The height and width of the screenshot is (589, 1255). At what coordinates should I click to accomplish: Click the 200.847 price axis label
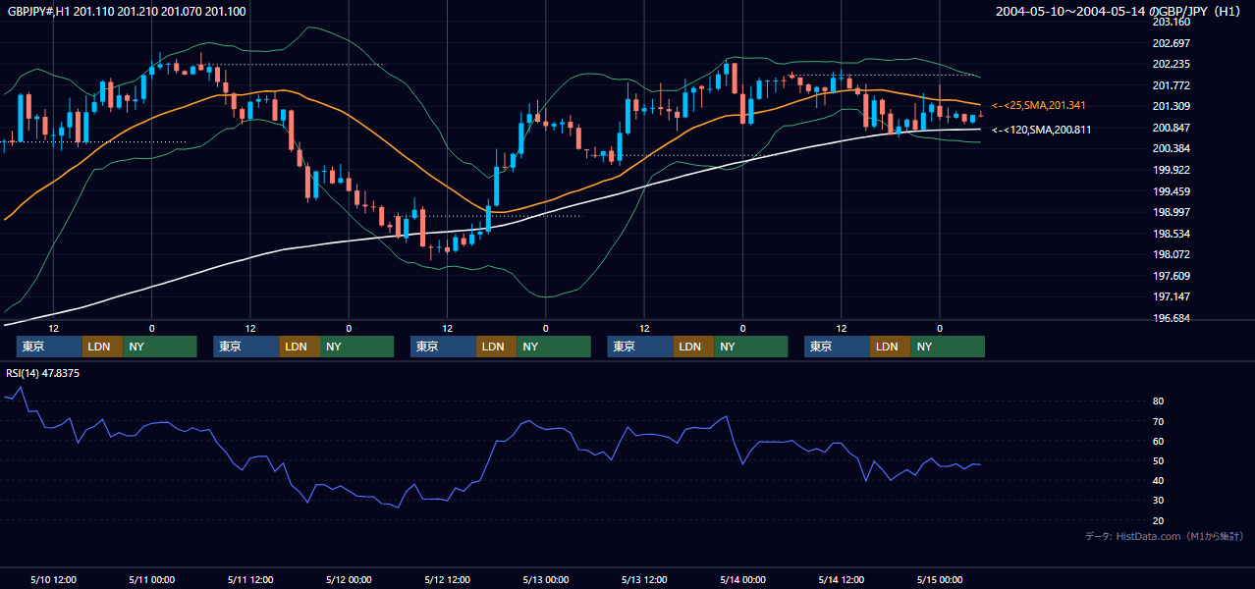(1171, 128)
